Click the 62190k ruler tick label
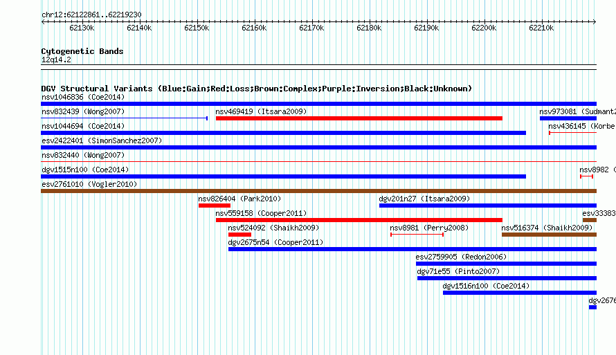Image resolution: width=616 pixels, height=355 pixels. click(x=426, y=28)
